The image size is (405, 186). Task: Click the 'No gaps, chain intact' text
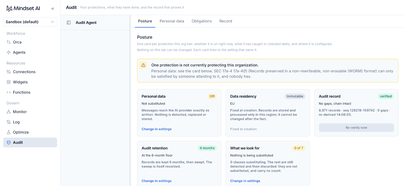[335, 104]
